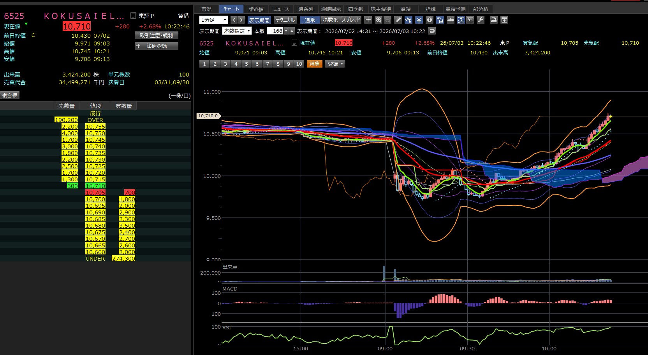Select chart preset 3
The height and width of the screenshot is (355, 648).
(x=225, y=64)
